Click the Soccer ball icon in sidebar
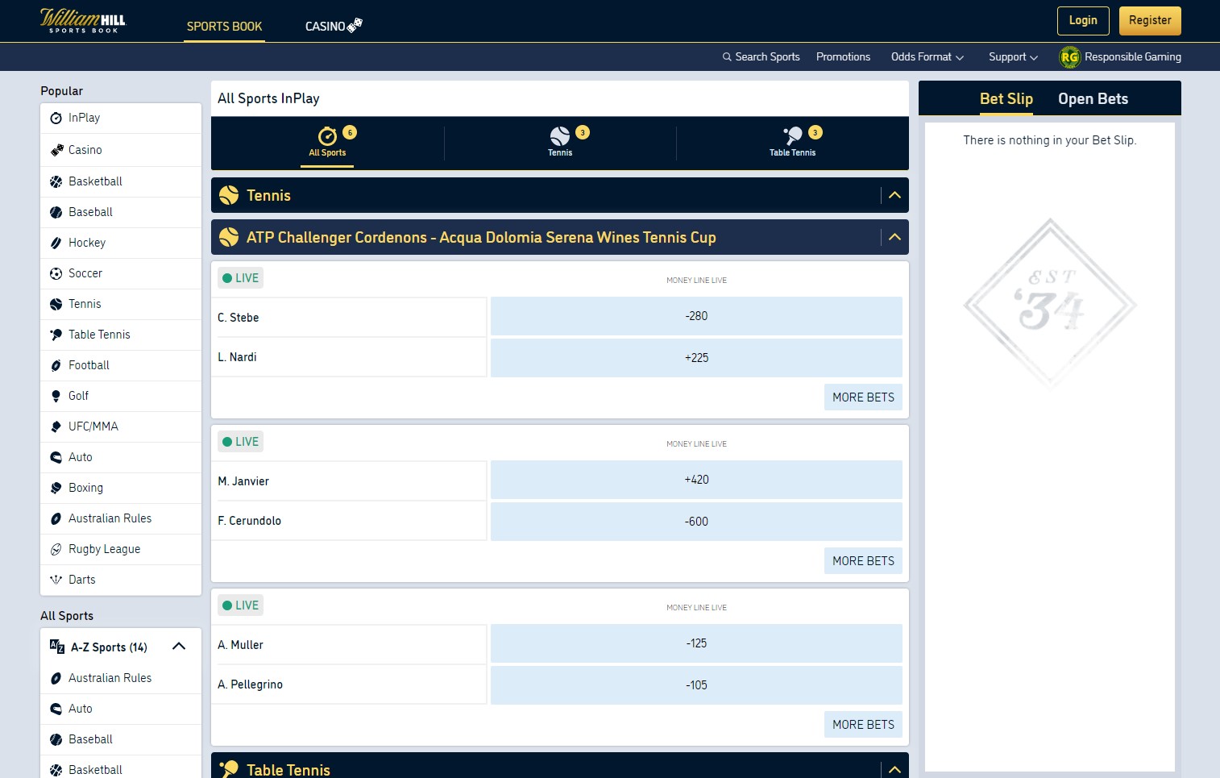 [x=56, y=274]
